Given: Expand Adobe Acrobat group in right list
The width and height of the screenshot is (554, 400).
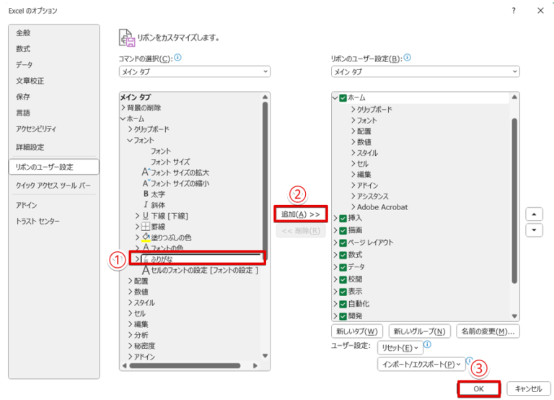Looking at the screenshot, I should pyautogui.click(x=353, y=207).
